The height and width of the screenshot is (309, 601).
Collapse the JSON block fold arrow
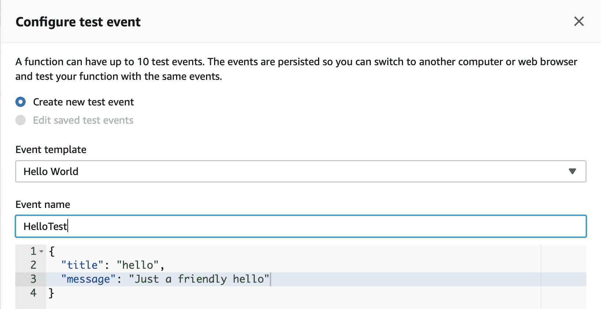point(41,251)
